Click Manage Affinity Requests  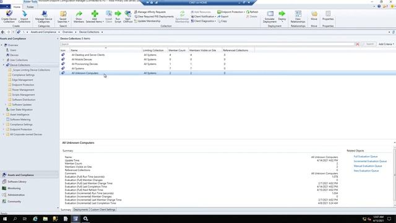(x=150, y=12)
